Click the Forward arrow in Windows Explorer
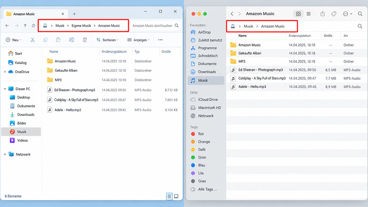This screenshot has height=207, width=368. tap(17, 26)
